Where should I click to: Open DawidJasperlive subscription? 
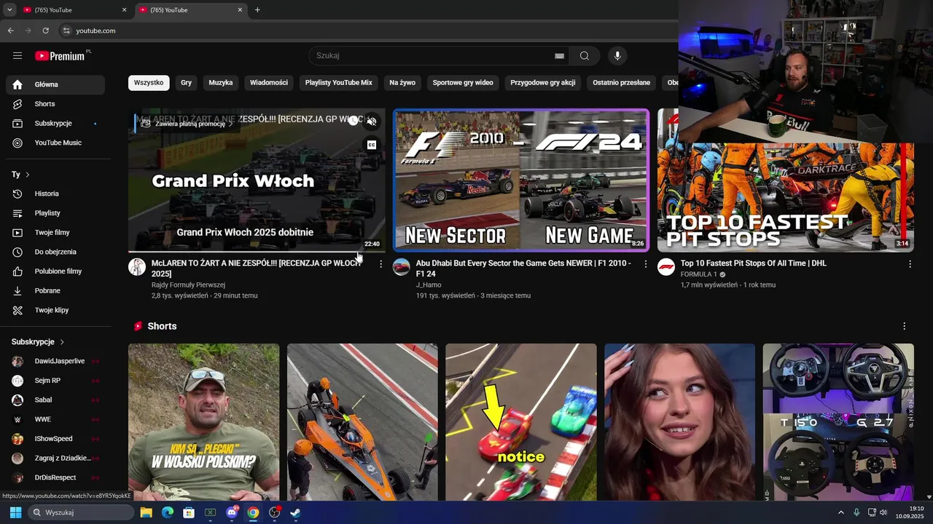55,361
